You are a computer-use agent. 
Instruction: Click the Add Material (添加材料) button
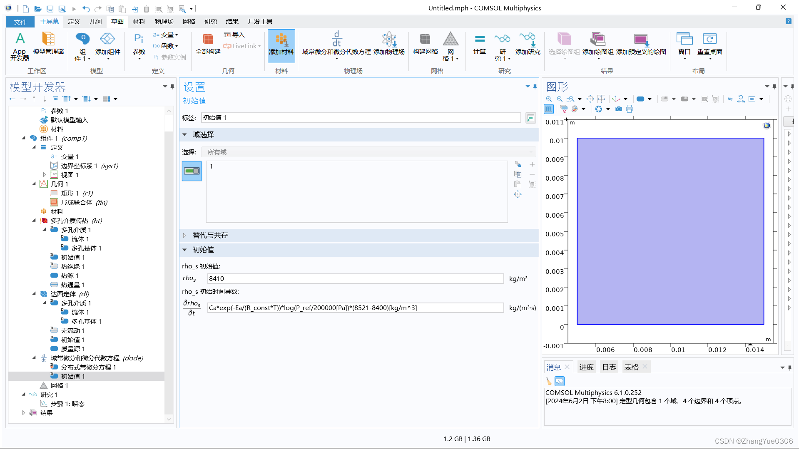281,46
